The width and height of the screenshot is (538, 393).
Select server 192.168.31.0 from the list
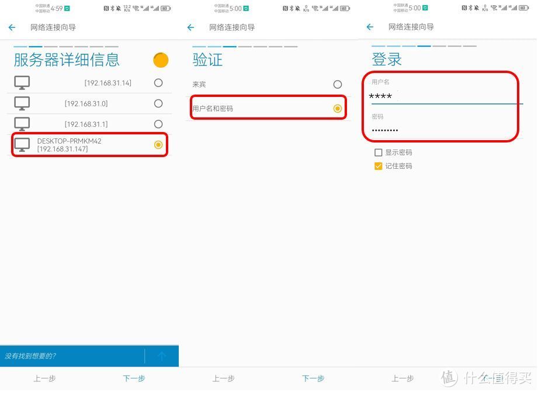coord(88,103)
